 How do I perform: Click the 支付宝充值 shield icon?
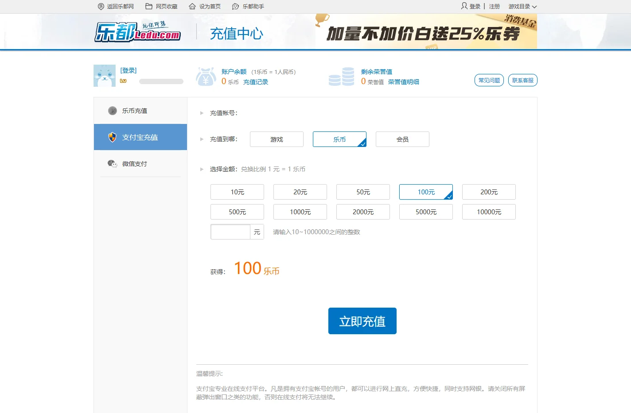113,137
